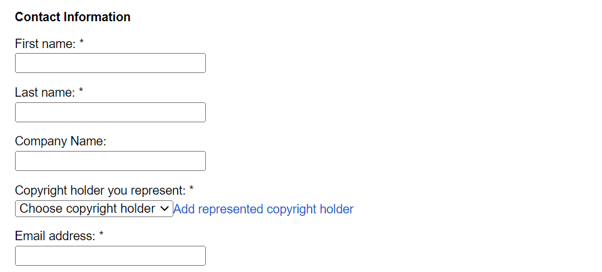Viewport: 602px width, 272px height.
Task: Click the asterisk beside Email address
Action: click(101, 236)
